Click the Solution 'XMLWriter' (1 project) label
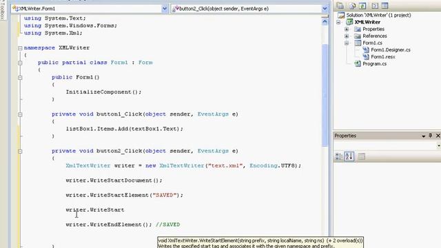The width and height of the screenshot is (441, 248). (378, 15)
